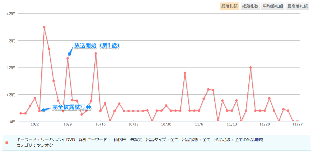Click the peak point between 10/30 and 11/6
312x152 pixels.
pyautogui.click(x=185, y=73)
